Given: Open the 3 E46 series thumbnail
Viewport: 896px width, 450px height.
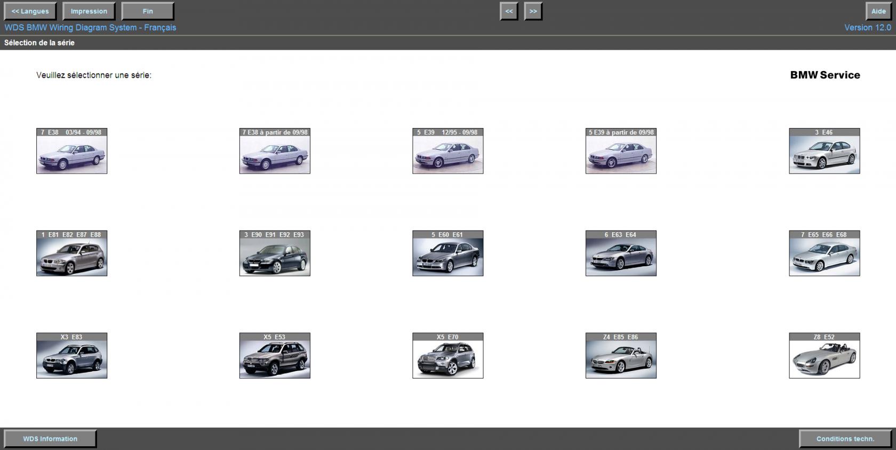Looking at the screenshot, I should (x=825, y=151).
